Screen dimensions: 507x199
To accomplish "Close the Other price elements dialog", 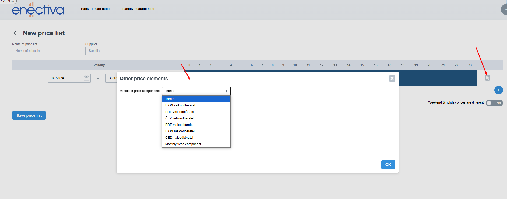I will point(392,79).
